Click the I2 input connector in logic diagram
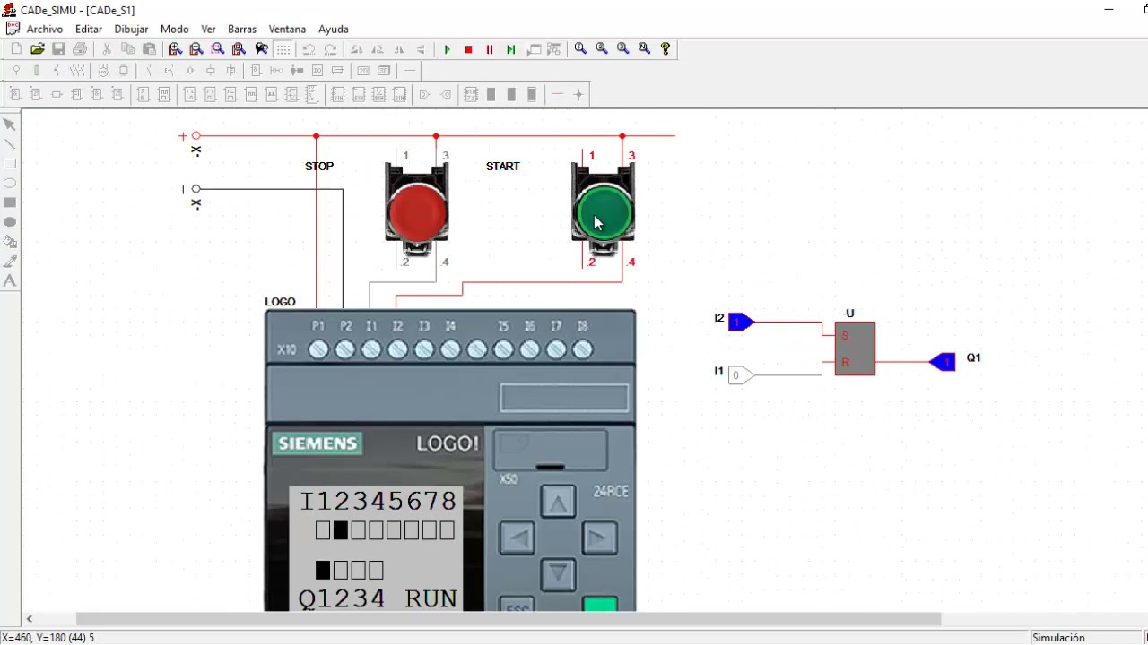The image size is (1148, 645). tap(741, 322)
